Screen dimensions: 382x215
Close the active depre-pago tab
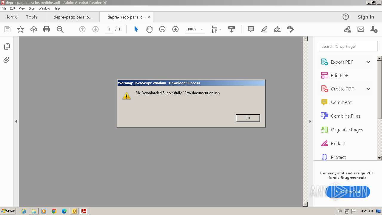point(150,17)
